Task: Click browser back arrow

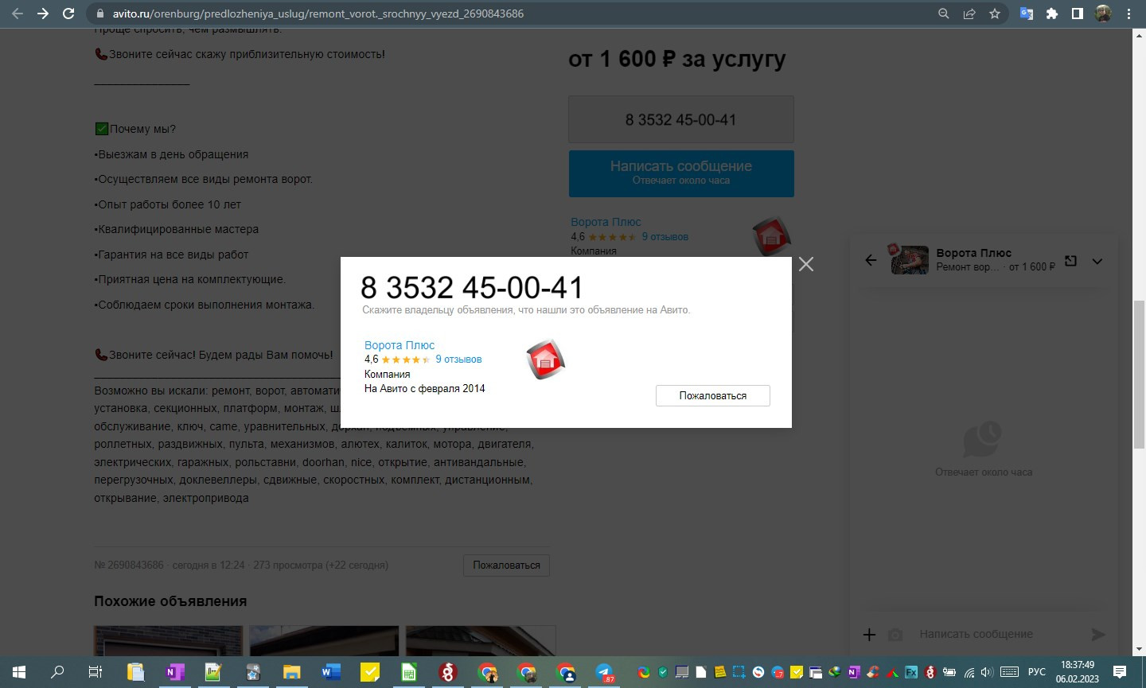Action: tap(18, 14)
